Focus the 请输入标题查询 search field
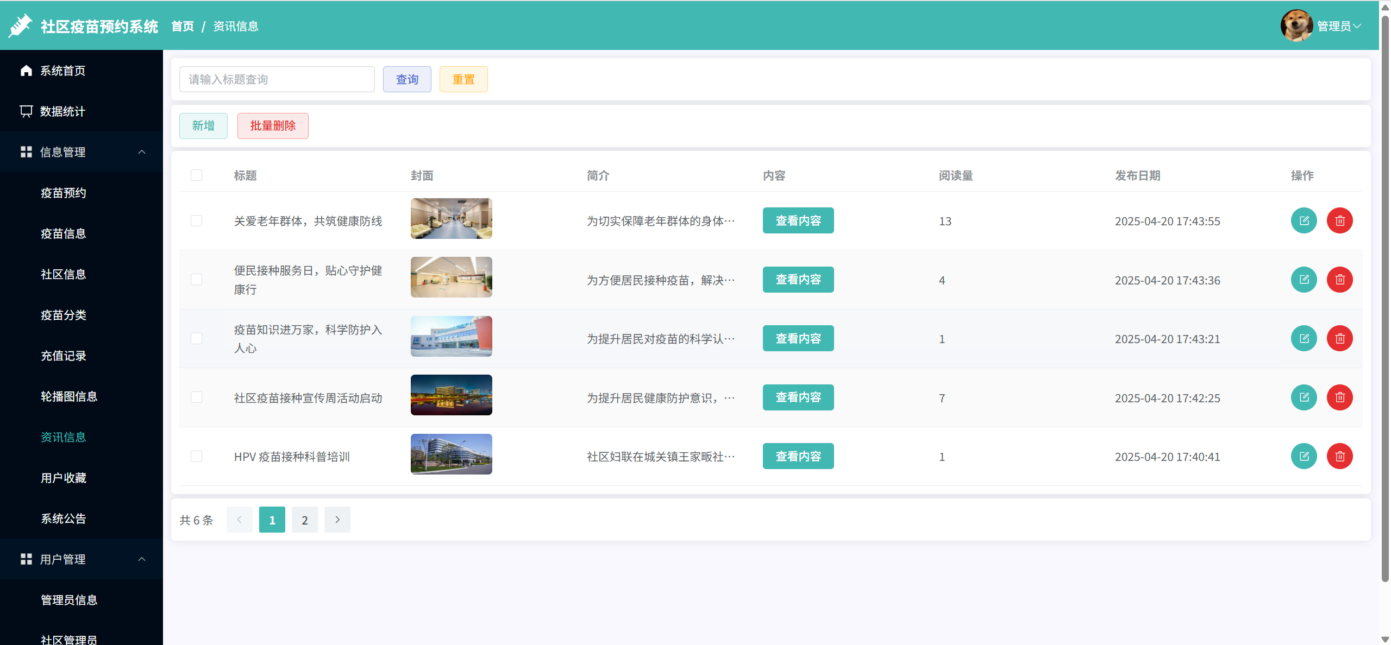Screen dimensions: 1391x645 pos(277,79)
